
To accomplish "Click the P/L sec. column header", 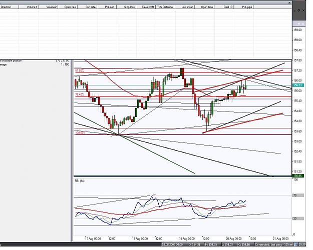I will pyautogui.click(x=107, y=7).
